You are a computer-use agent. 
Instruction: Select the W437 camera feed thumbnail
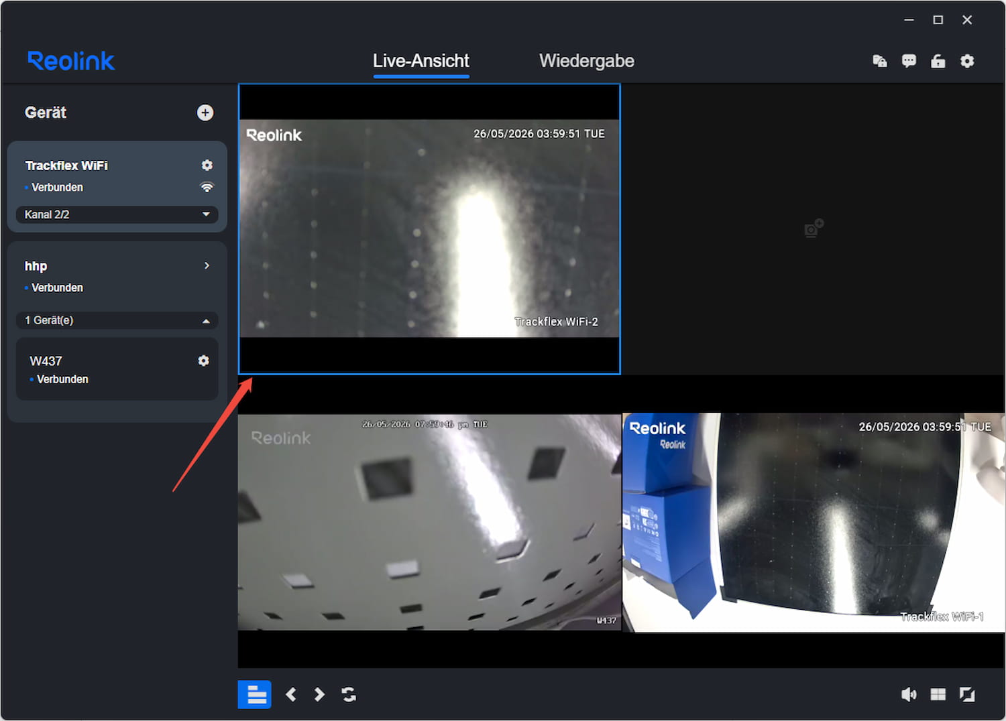(429, 522)
